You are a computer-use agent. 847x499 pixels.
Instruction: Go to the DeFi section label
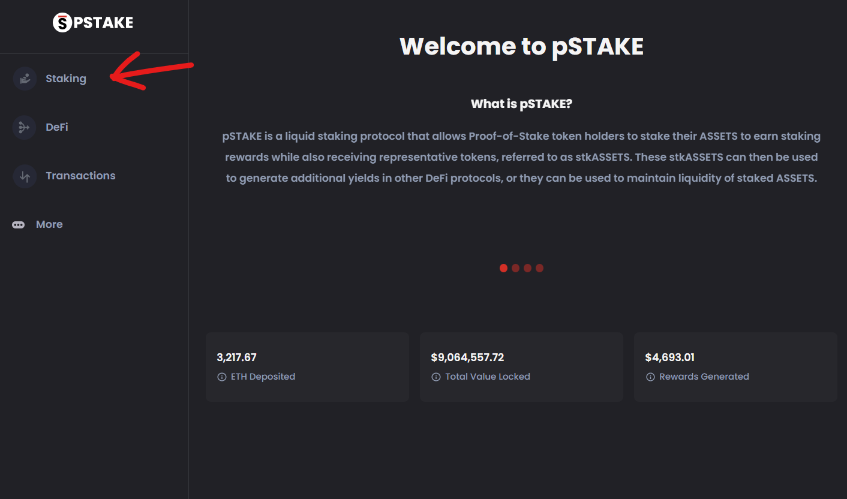tap(57, 127)
